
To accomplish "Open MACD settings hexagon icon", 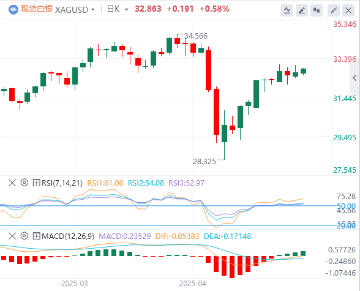I will point(24,236).
